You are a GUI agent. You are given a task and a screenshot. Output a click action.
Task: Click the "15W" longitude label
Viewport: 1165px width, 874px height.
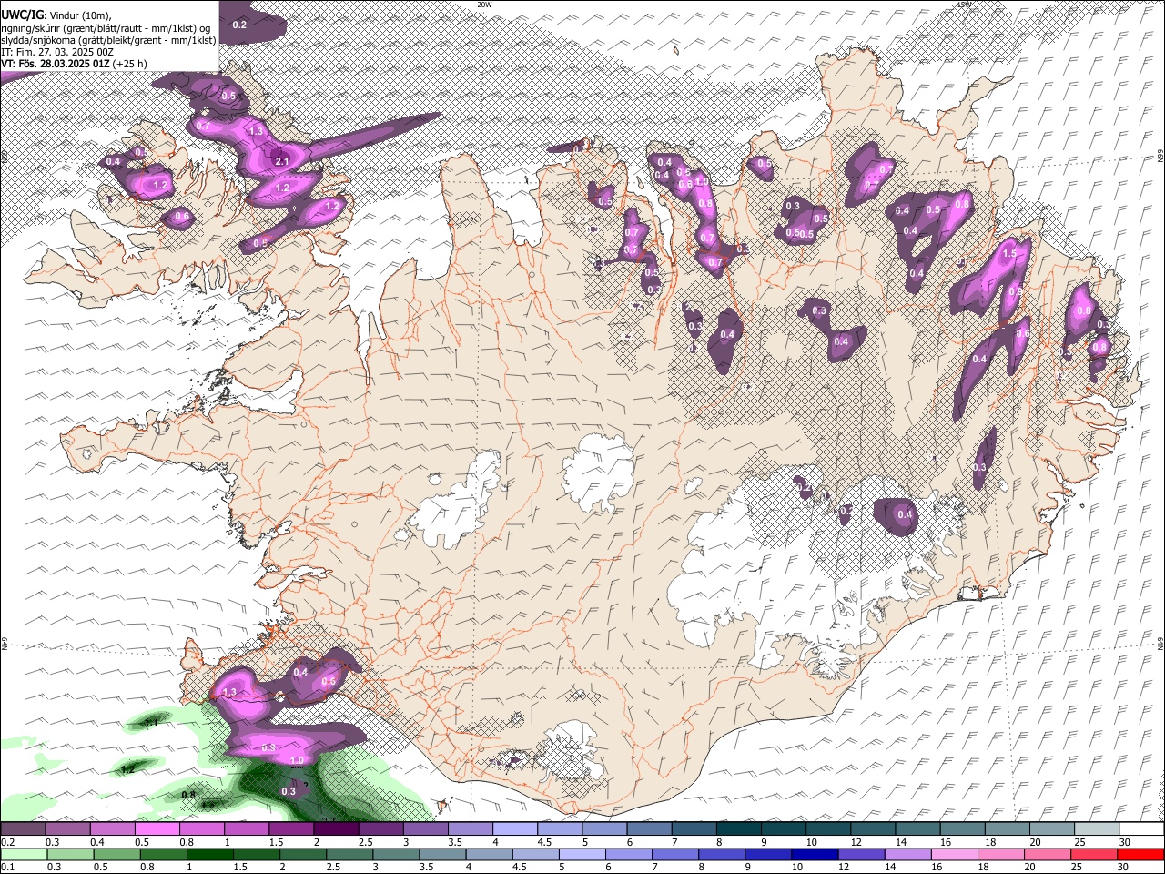point(964,5)
